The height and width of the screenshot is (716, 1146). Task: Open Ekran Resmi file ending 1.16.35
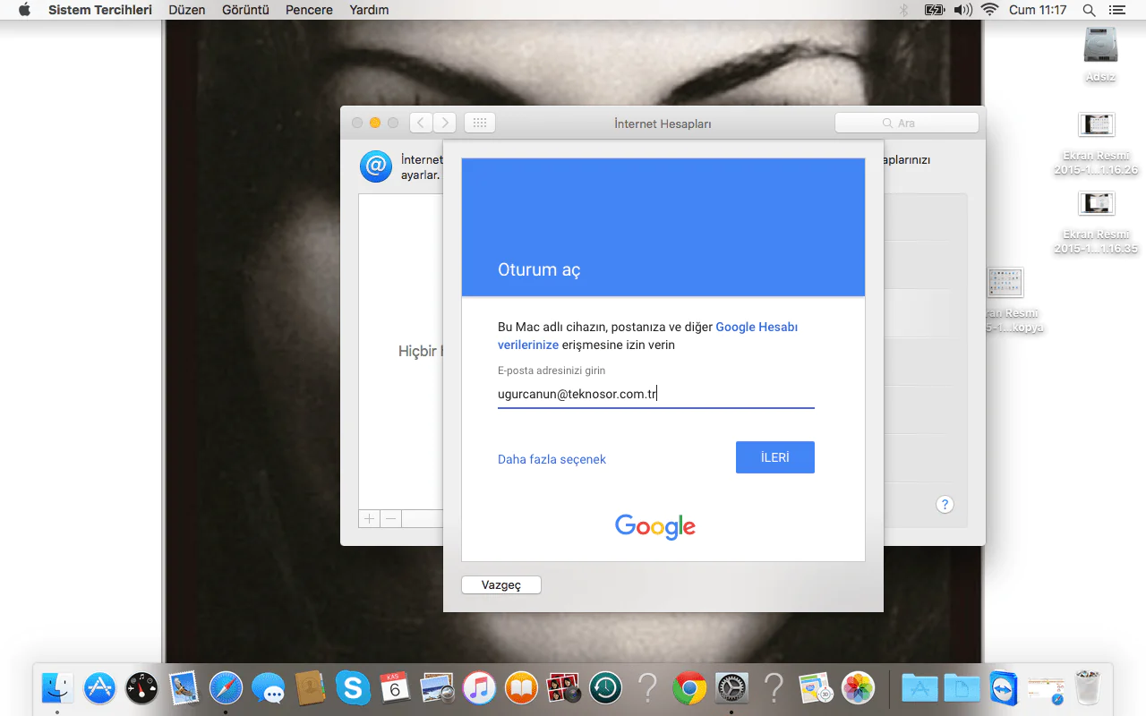[1097, 222]
